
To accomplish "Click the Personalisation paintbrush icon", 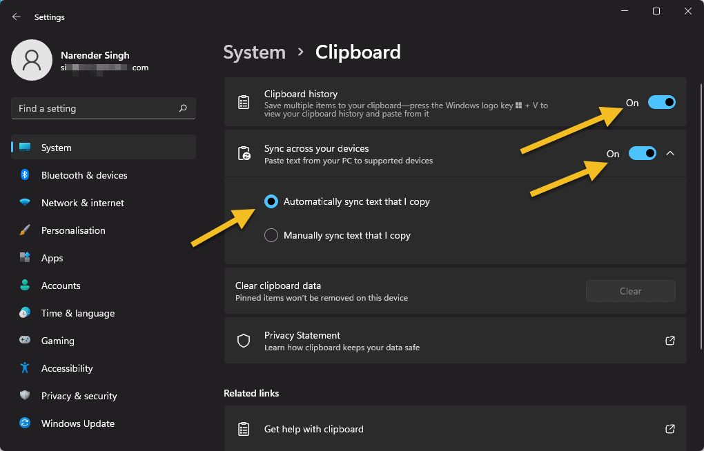I will 25,230.
